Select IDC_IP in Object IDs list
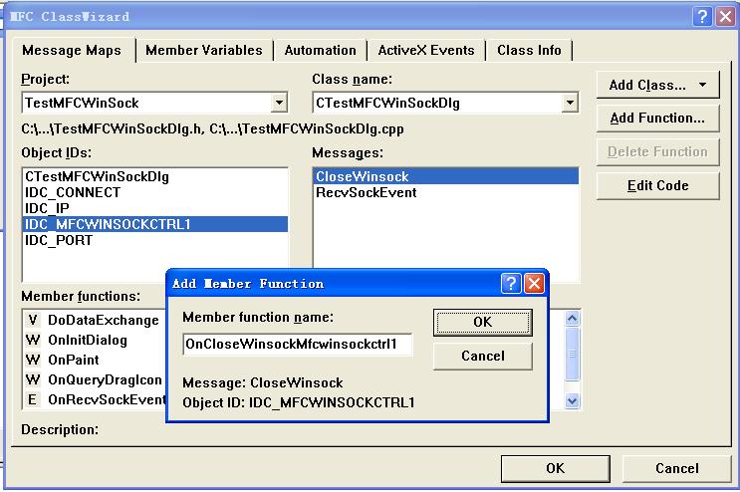Viewport: 740px width, 492px height. [x=154, y=208]
